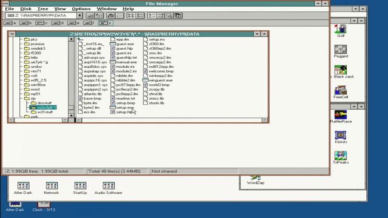Open the Options menu
Image resolution: width=388 pixels, height=218 pixels.
pos(81,9)
